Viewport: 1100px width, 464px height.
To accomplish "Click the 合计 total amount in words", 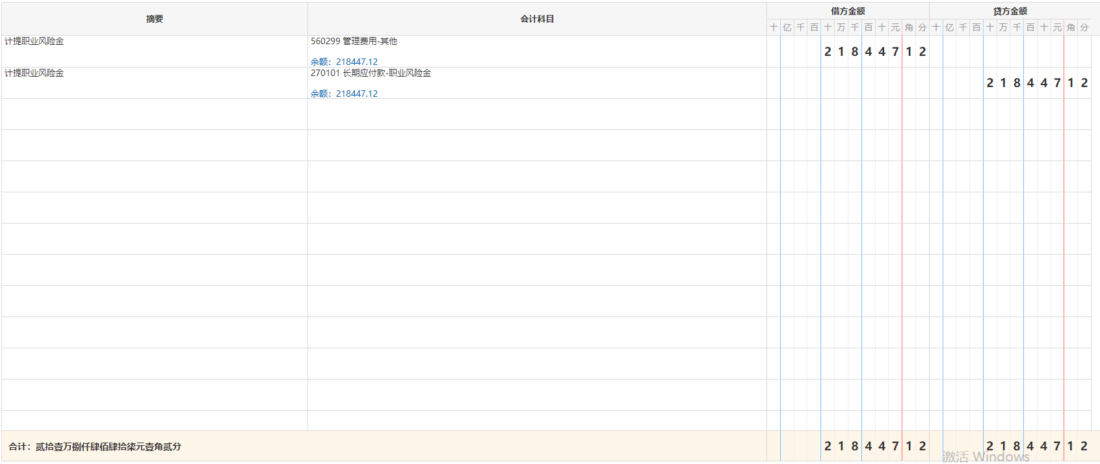I will tap(95, 446).
